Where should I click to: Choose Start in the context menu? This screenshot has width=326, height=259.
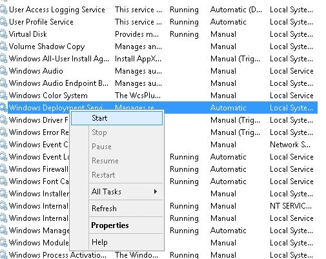point(117,118)
